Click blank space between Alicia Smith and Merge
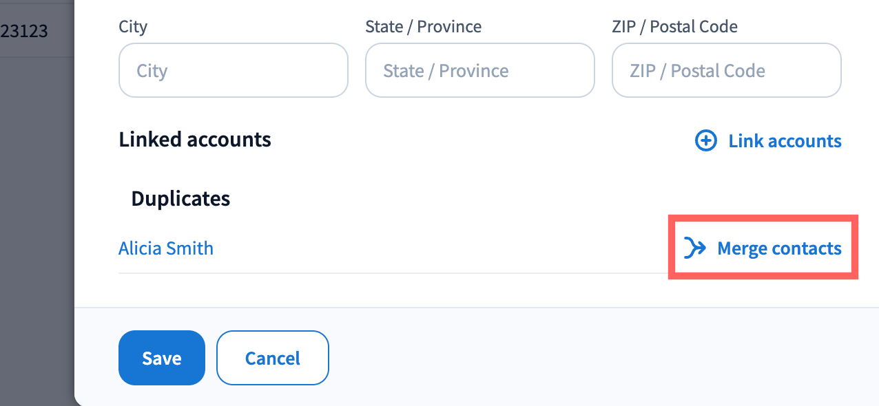 441,248
